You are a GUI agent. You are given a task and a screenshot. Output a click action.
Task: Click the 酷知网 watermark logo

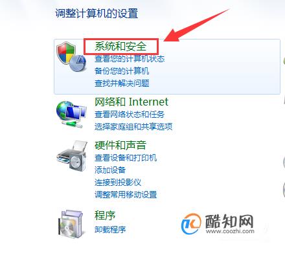218,224
